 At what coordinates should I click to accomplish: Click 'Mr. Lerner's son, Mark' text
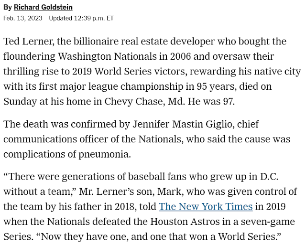click(131, 192)
